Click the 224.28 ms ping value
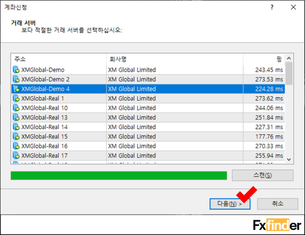Image resolution: width=305 pixels, height=235 pixels. point(269,89)
